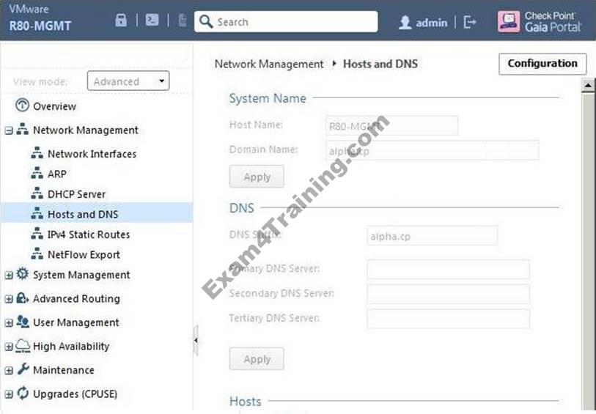Click the Primary DNS Server input field
The height and width of the screenshot is (414, 596).
(x=448, y=269)
